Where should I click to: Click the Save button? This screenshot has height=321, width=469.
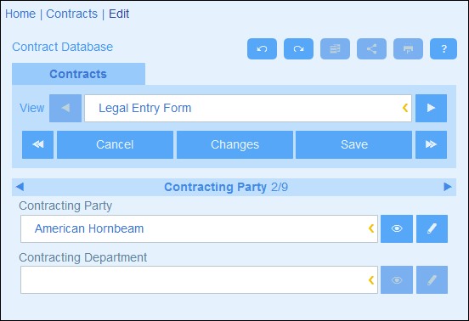353,144
